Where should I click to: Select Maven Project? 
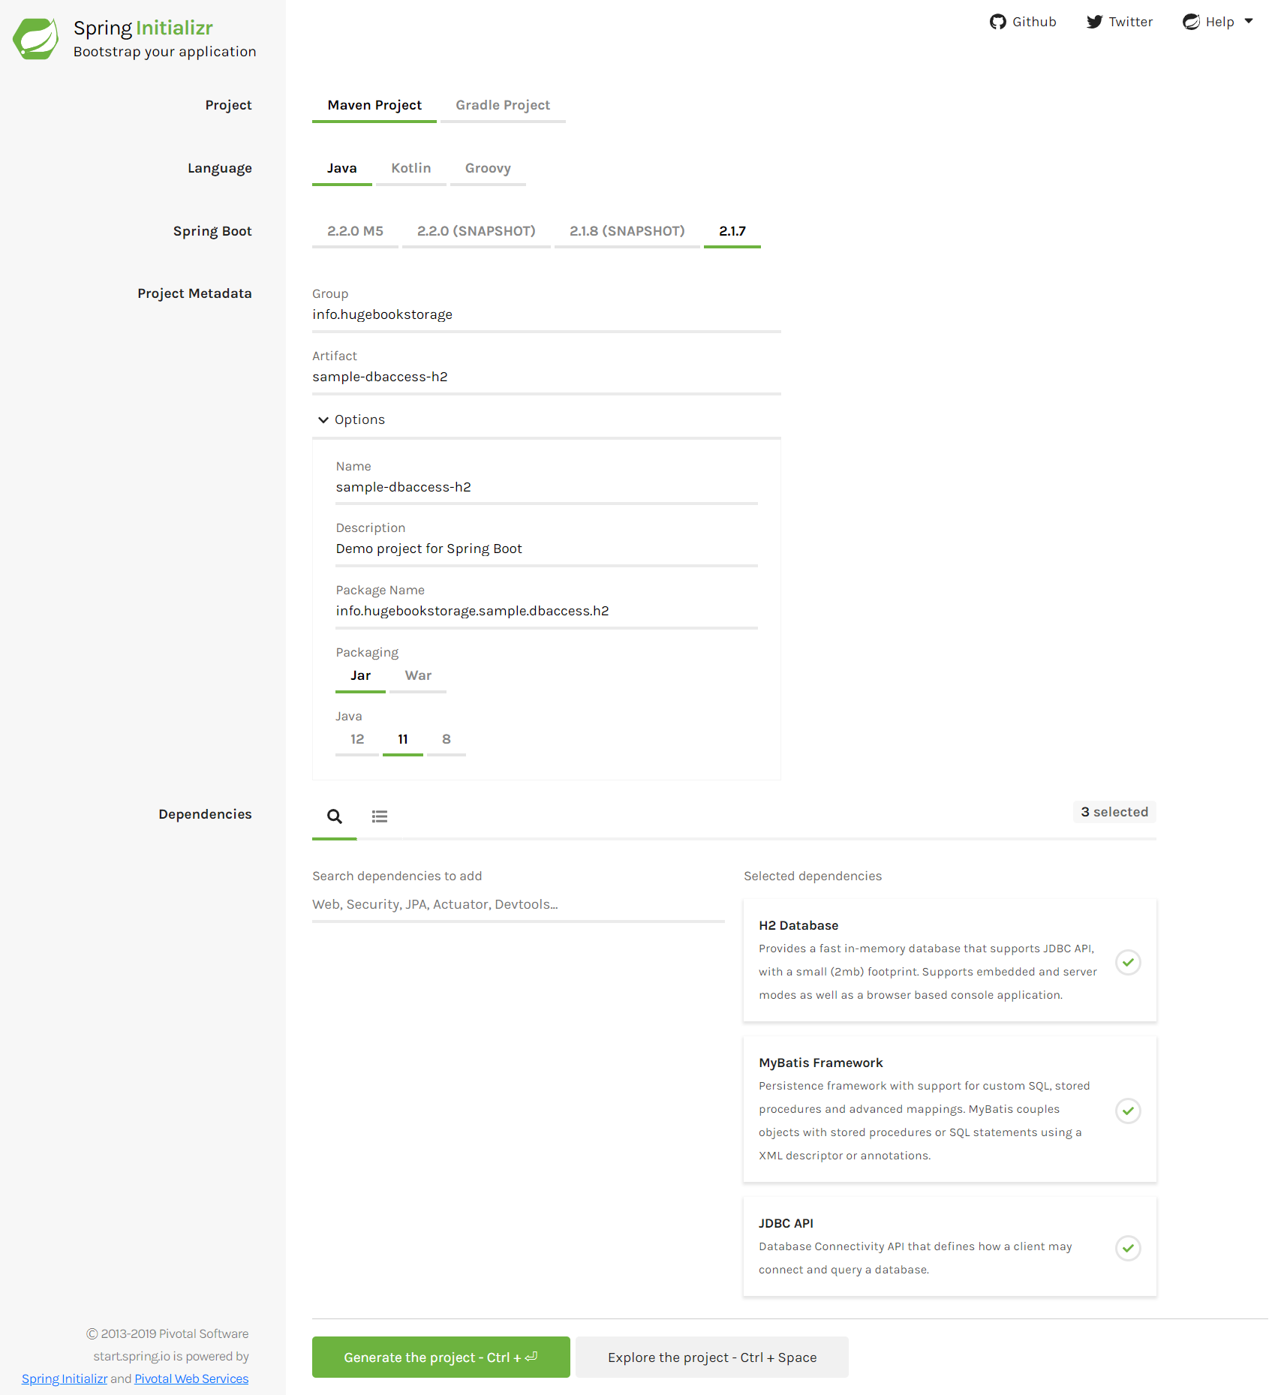pos(374,106)
